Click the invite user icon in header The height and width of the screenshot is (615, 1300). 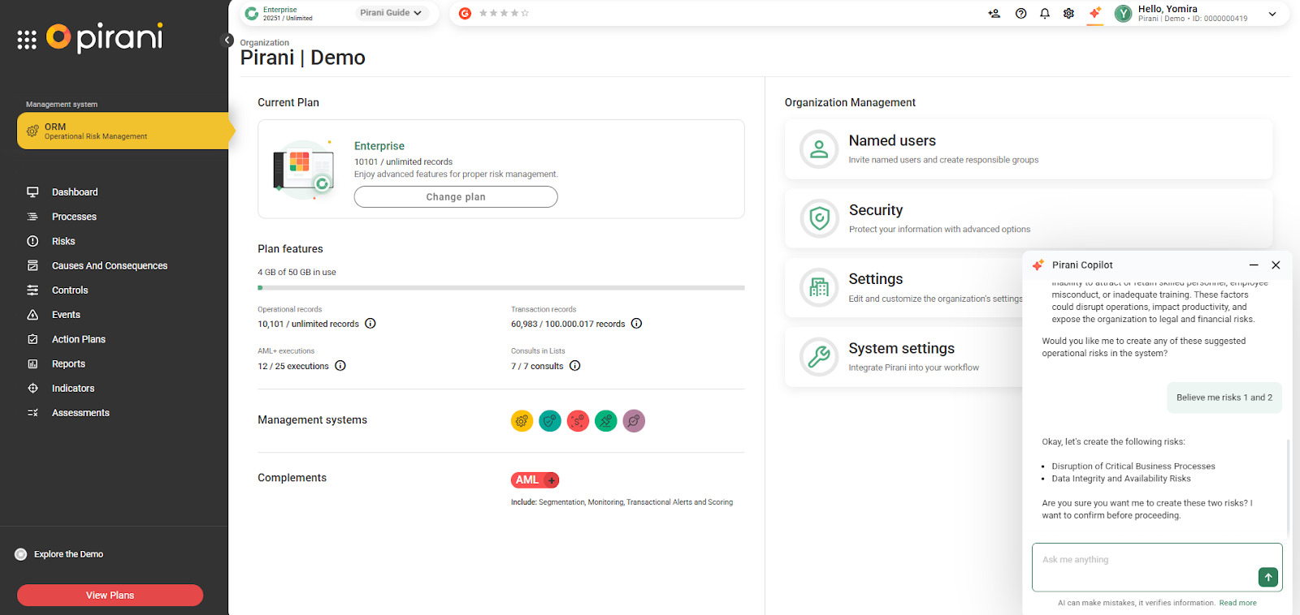pos(994,13)
